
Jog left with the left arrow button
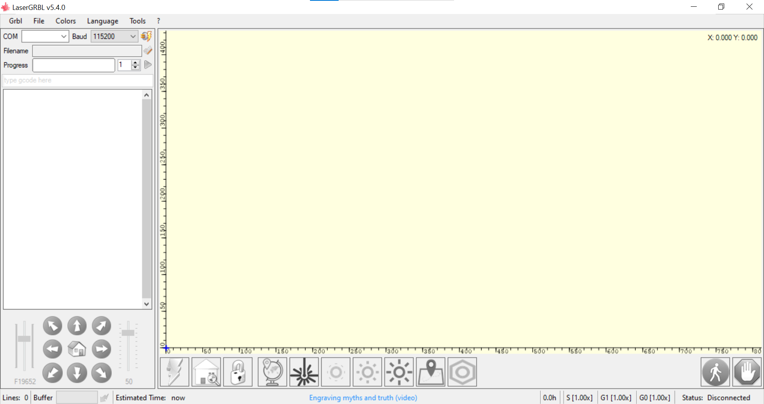point(53,349)
